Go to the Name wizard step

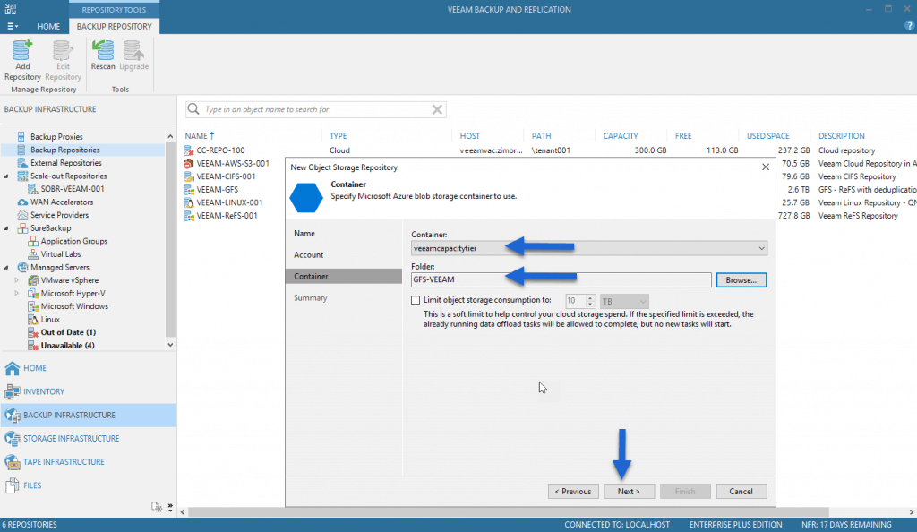[304, 233]
